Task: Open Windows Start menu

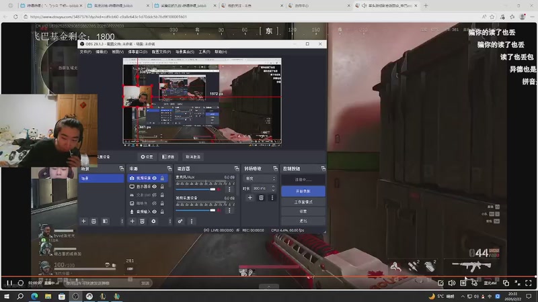Action: point(7,296)
